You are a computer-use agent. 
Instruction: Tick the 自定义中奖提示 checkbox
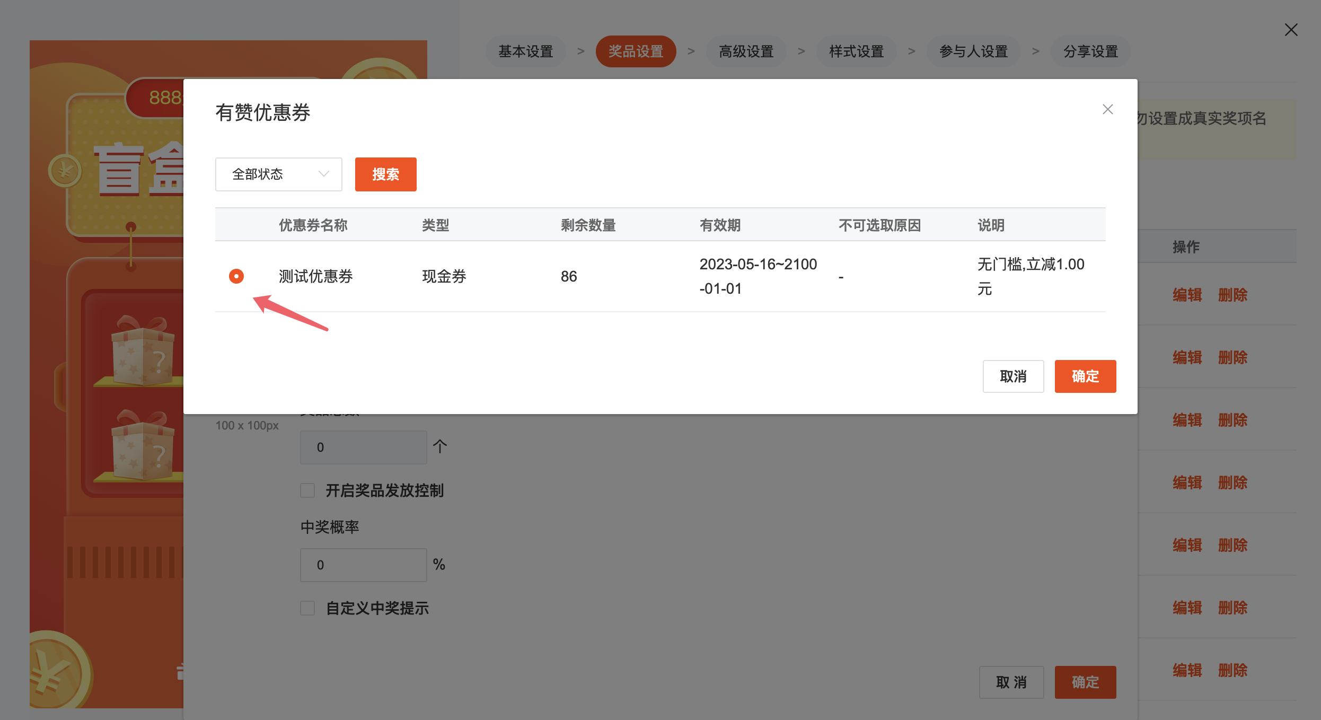pyautogui.click(x=307, y=608)
